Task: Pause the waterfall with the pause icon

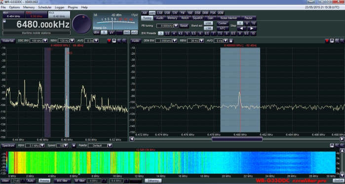Action: (74, 146)
